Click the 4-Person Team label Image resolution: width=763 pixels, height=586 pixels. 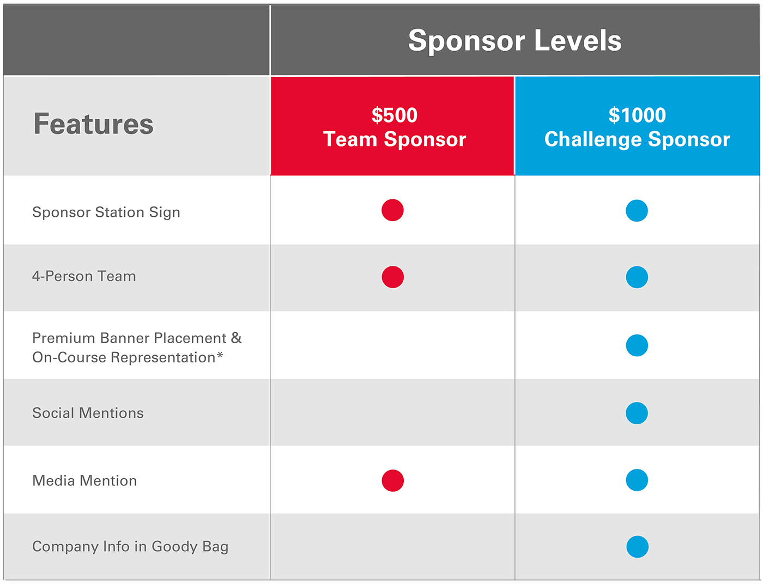point(84,276)
